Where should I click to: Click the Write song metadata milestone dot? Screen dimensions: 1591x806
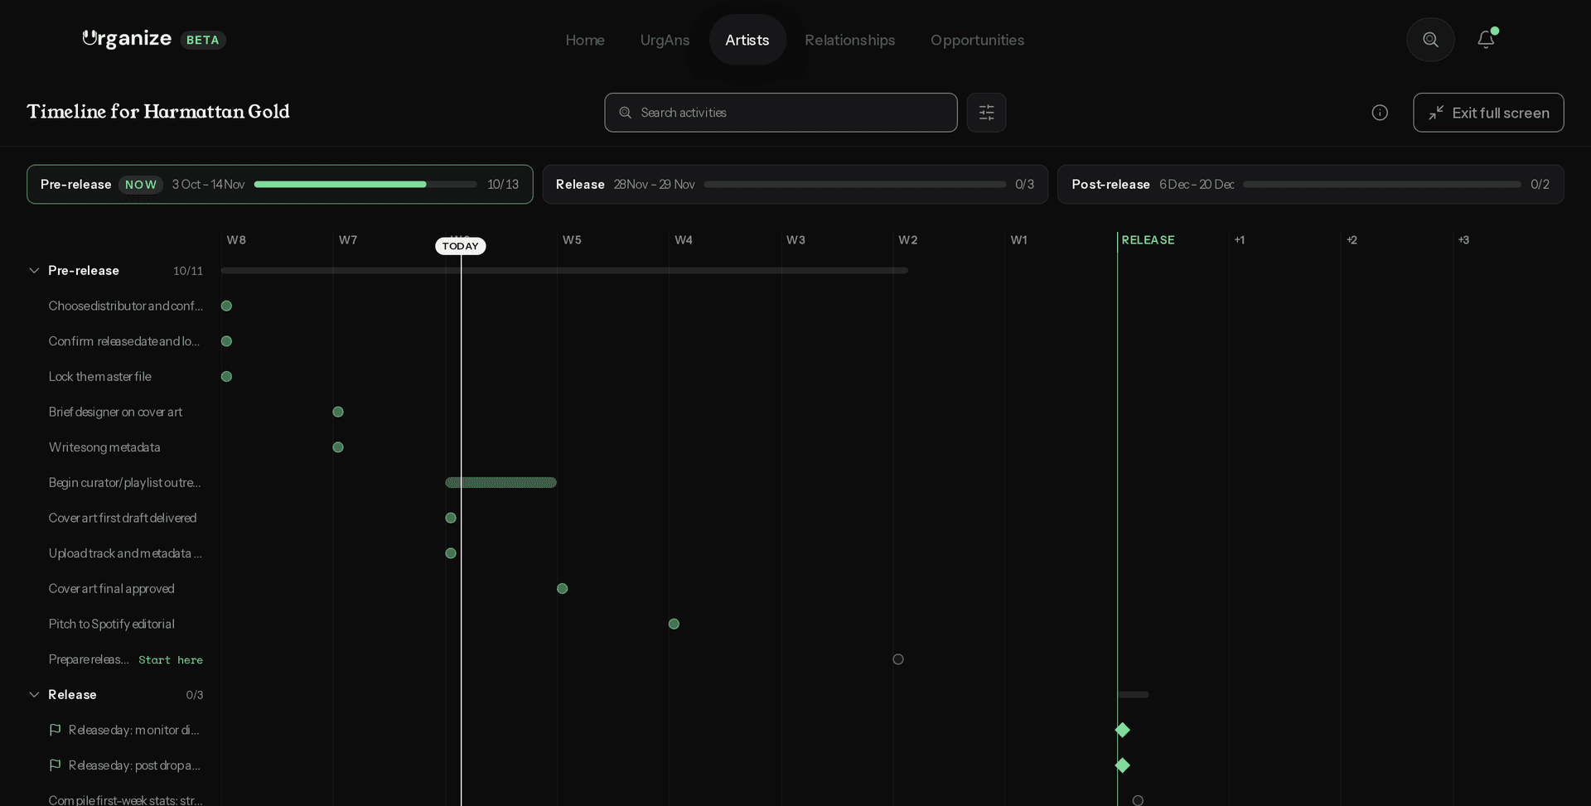click(338, 447)
